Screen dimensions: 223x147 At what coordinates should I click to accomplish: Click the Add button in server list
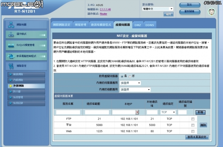tap(200, 112)
